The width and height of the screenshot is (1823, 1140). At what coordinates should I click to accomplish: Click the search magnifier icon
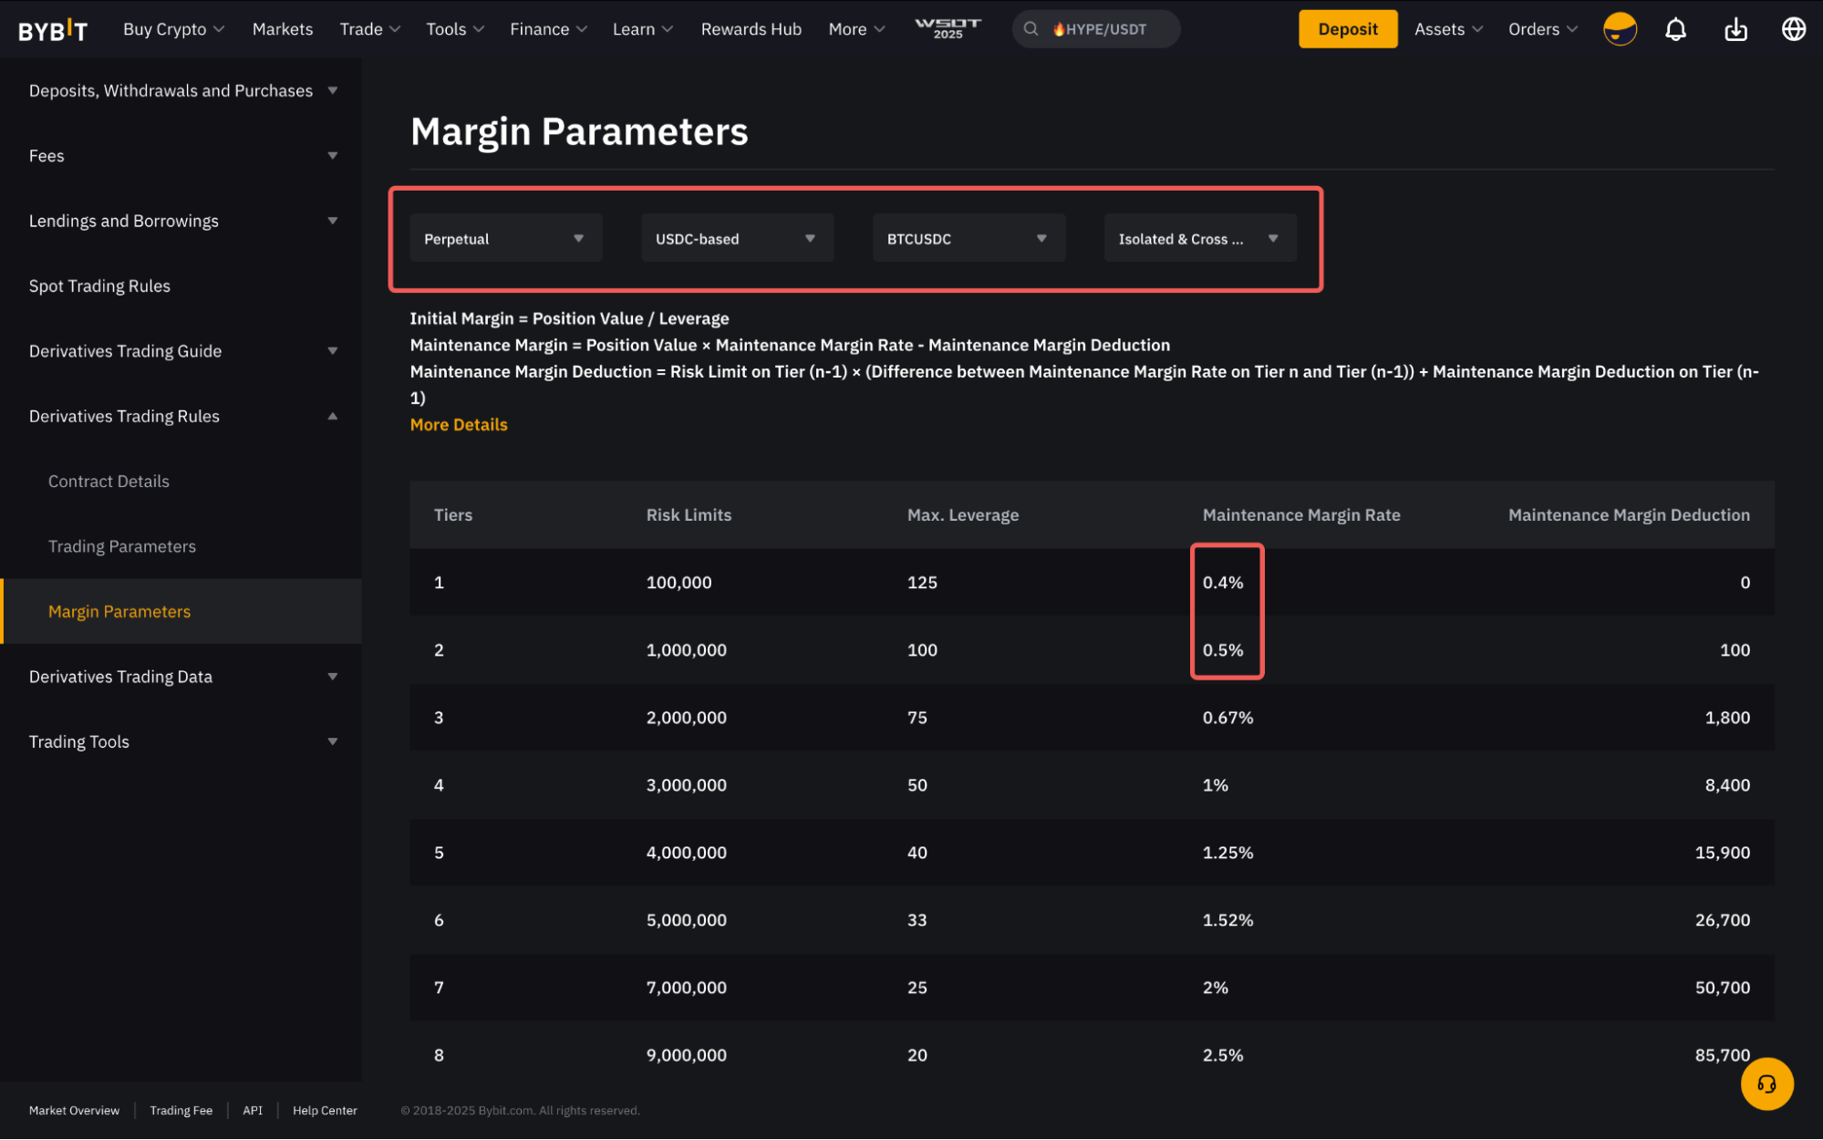1031,29
